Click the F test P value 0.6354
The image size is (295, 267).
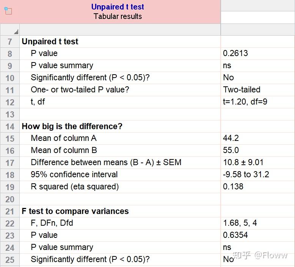235,235
